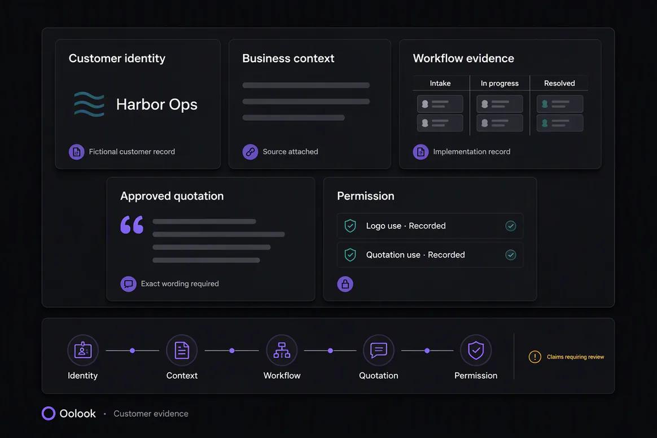
Task: Click the Permission card heading
Action: [x=366, y=196]
